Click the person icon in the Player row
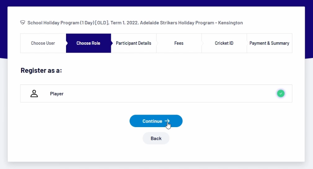The image size is (313, 169). click(34, 94)
